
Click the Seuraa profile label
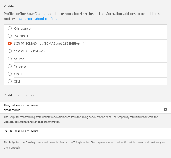[x=19, y=59]
